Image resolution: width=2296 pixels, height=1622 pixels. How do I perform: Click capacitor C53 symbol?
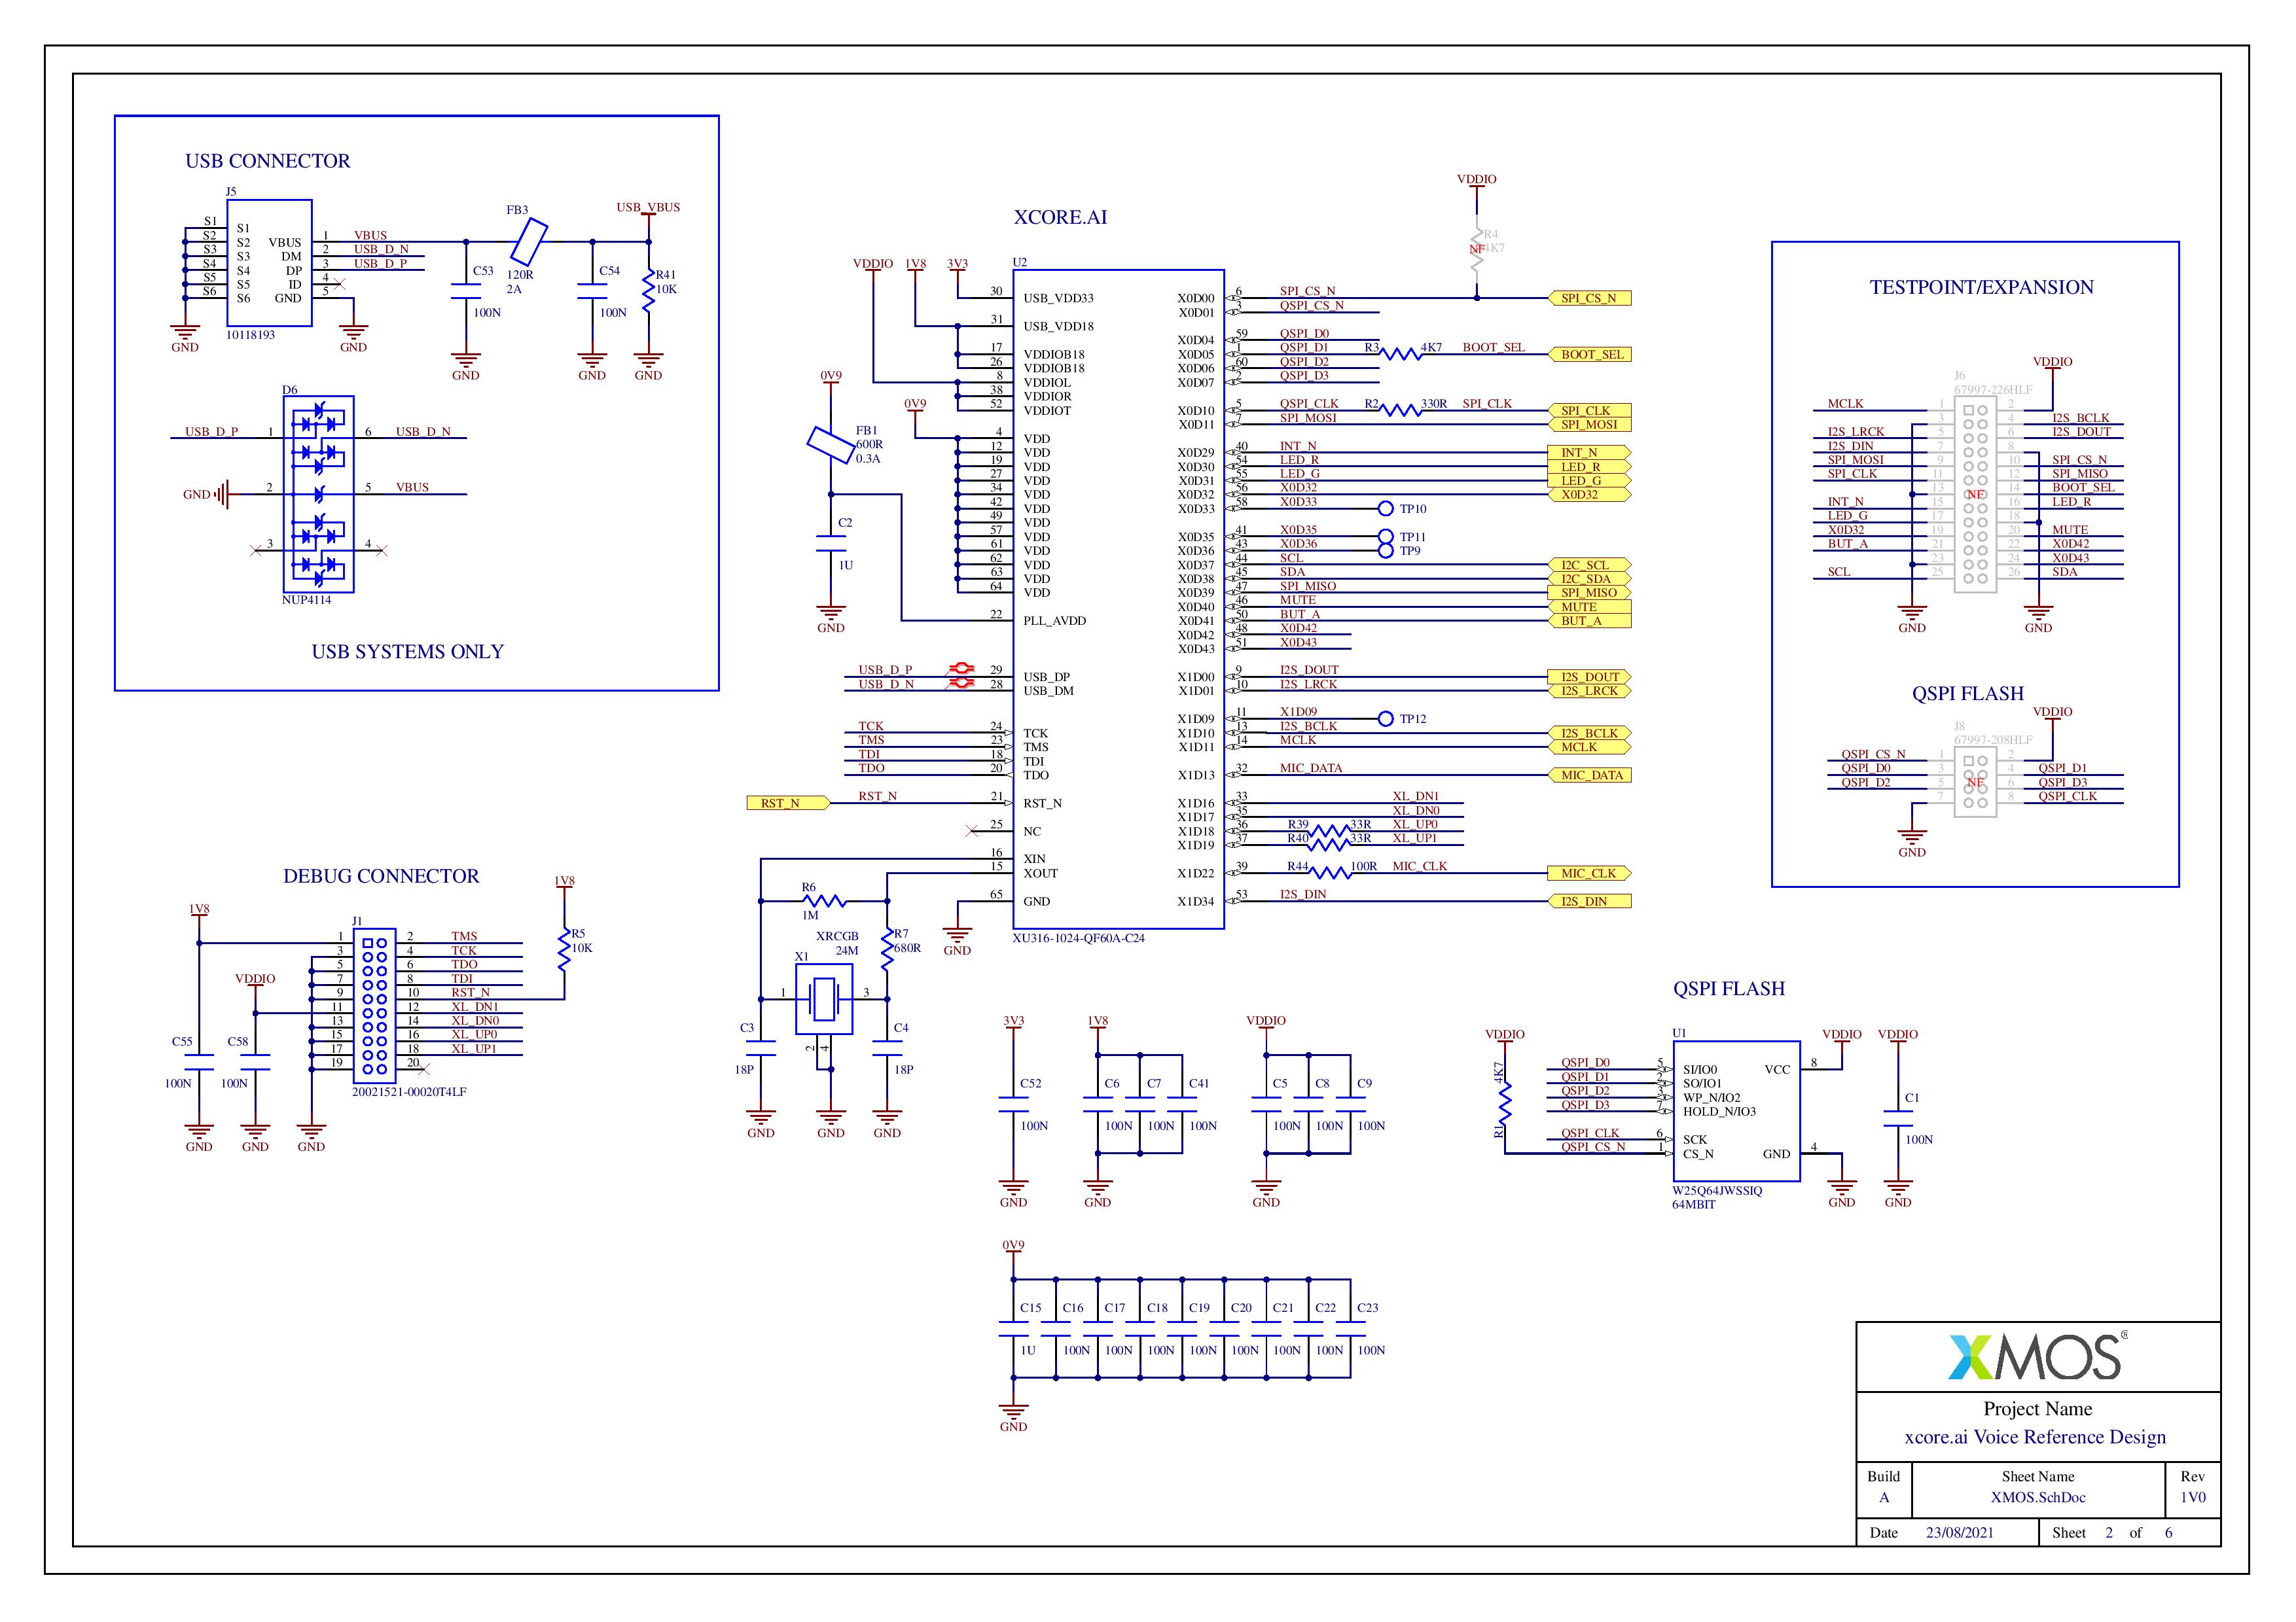(465, 291)
